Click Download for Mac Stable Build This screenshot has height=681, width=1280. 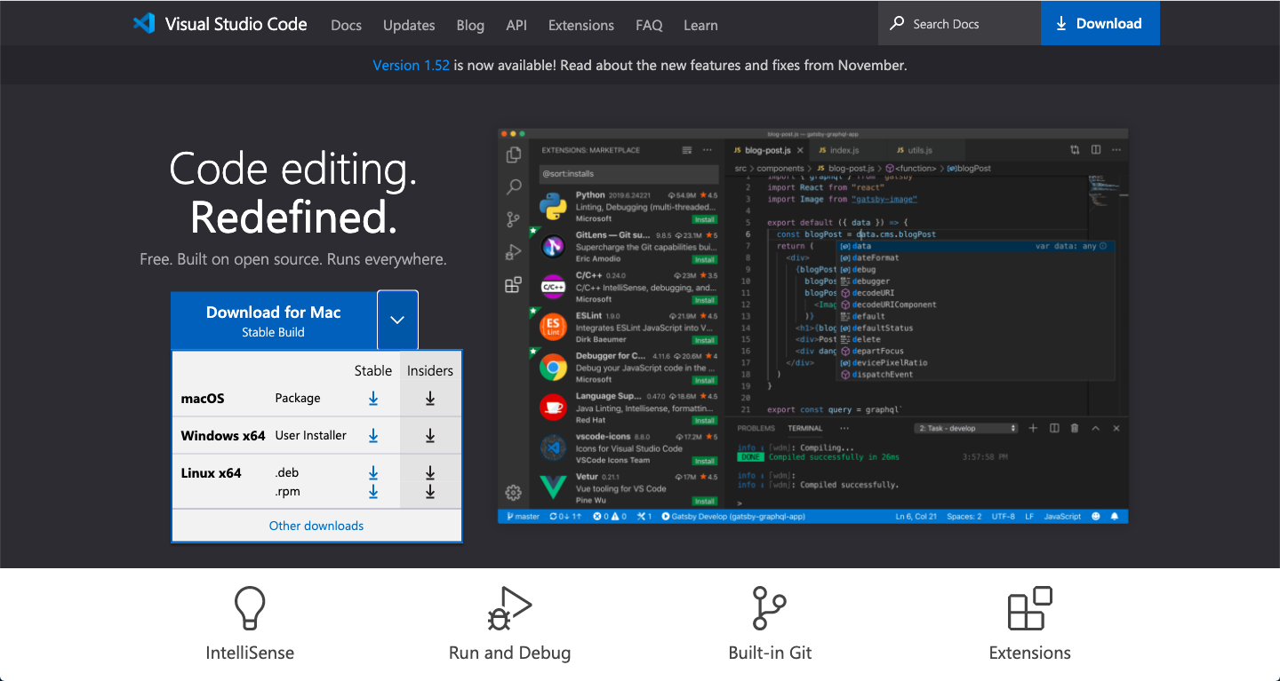click(x=274, y=321)
